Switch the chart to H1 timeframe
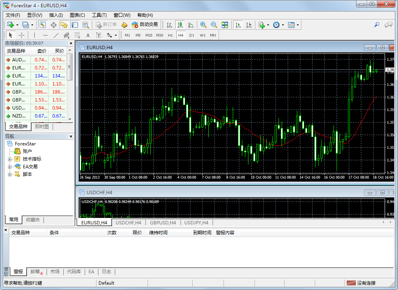398x290 pixels. click(171, 35)
